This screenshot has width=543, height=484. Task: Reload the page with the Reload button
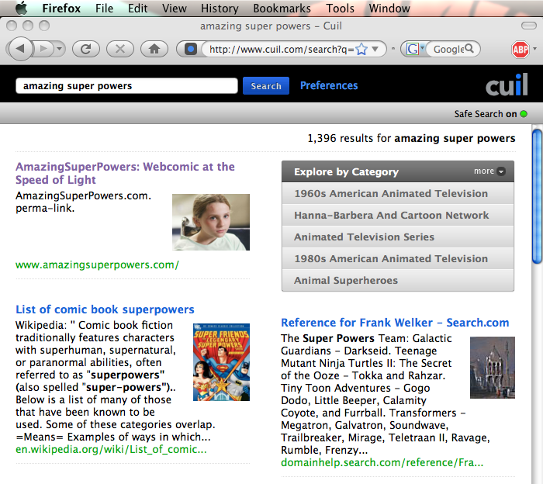[x=86, y=49]
